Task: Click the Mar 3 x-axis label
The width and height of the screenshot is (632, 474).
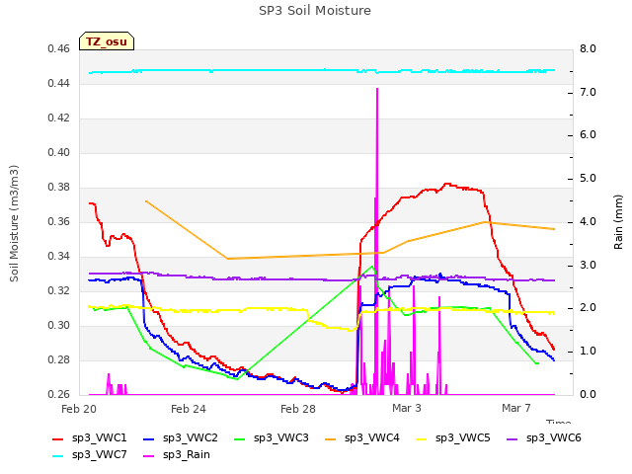Action: click(407, 408)
